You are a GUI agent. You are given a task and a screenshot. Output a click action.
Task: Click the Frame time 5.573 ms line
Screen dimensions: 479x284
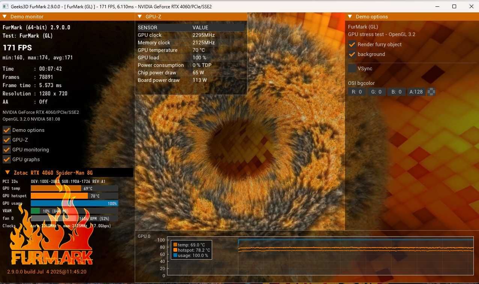(32, 85)
